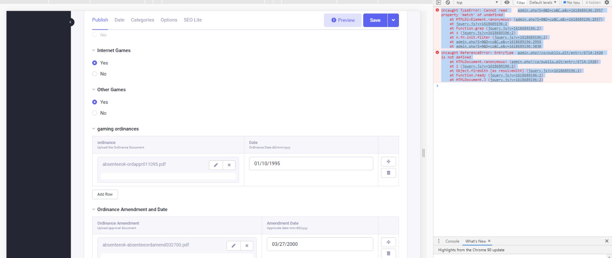Select No for Other Games
This screenshot has width=612, height=258.
point(95,113)
